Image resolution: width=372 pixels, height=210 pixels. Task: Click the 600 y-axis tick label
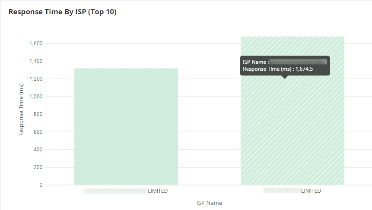(x=38, y=132)
